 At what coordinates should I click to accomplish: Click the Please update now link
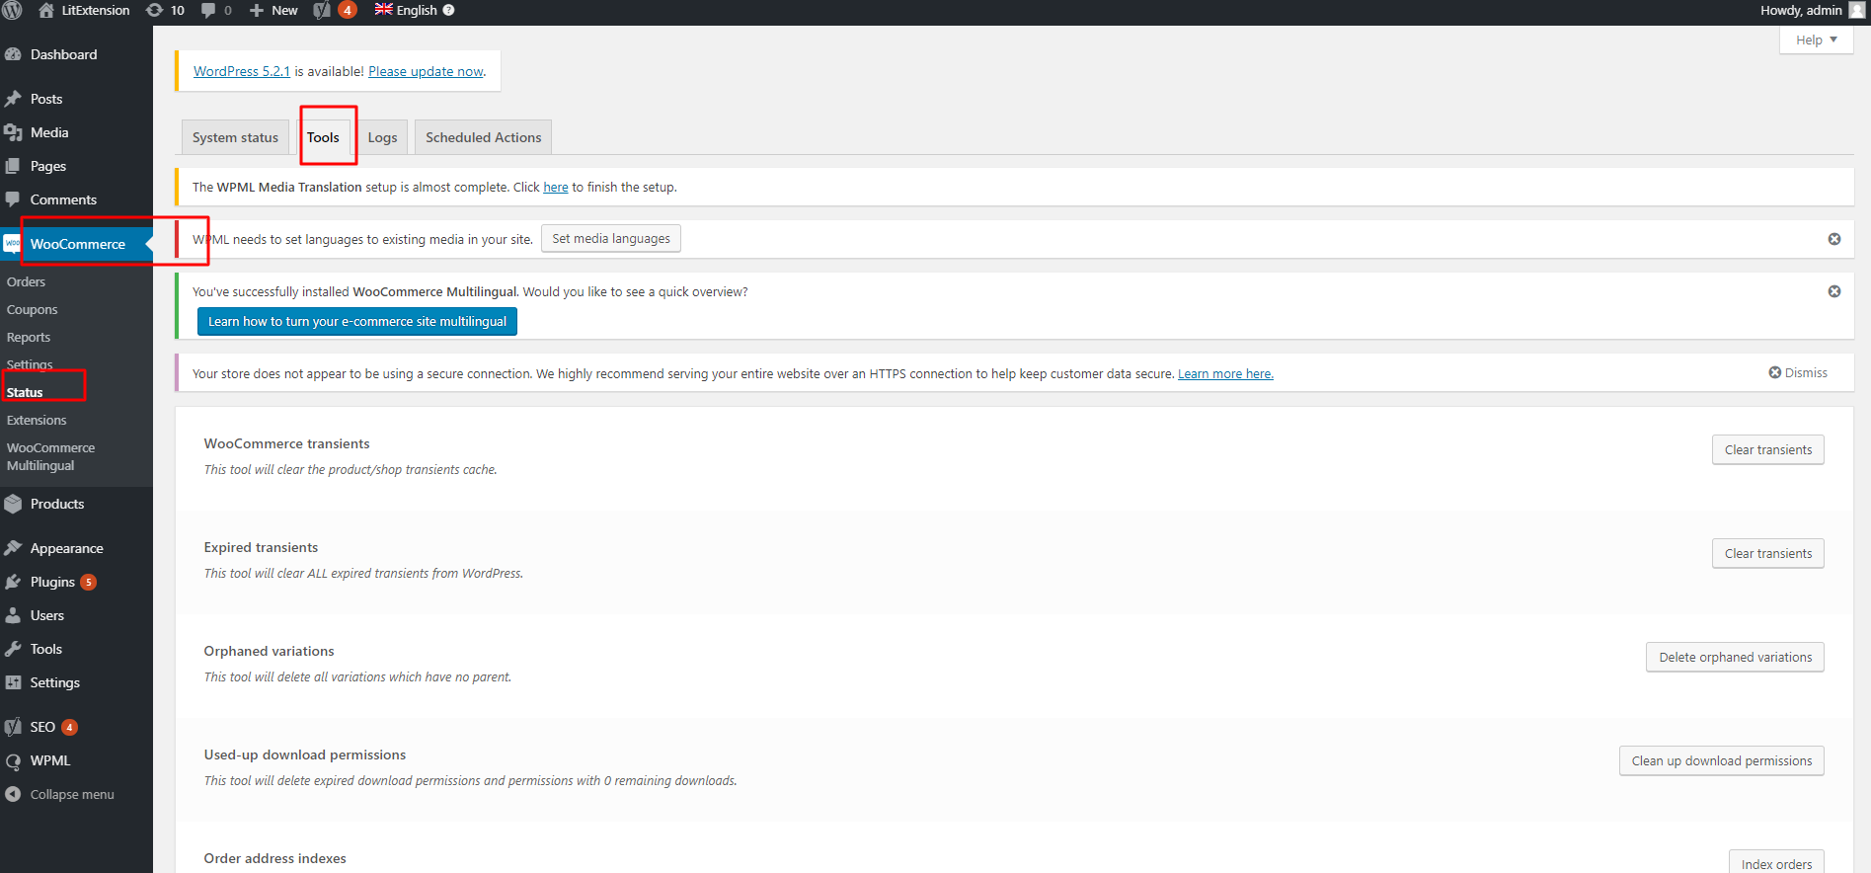[x=426, y=71]
